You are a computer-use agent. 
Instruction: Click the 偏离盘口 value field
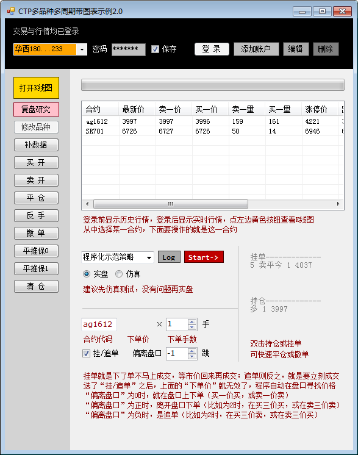[x=177, y=353]
